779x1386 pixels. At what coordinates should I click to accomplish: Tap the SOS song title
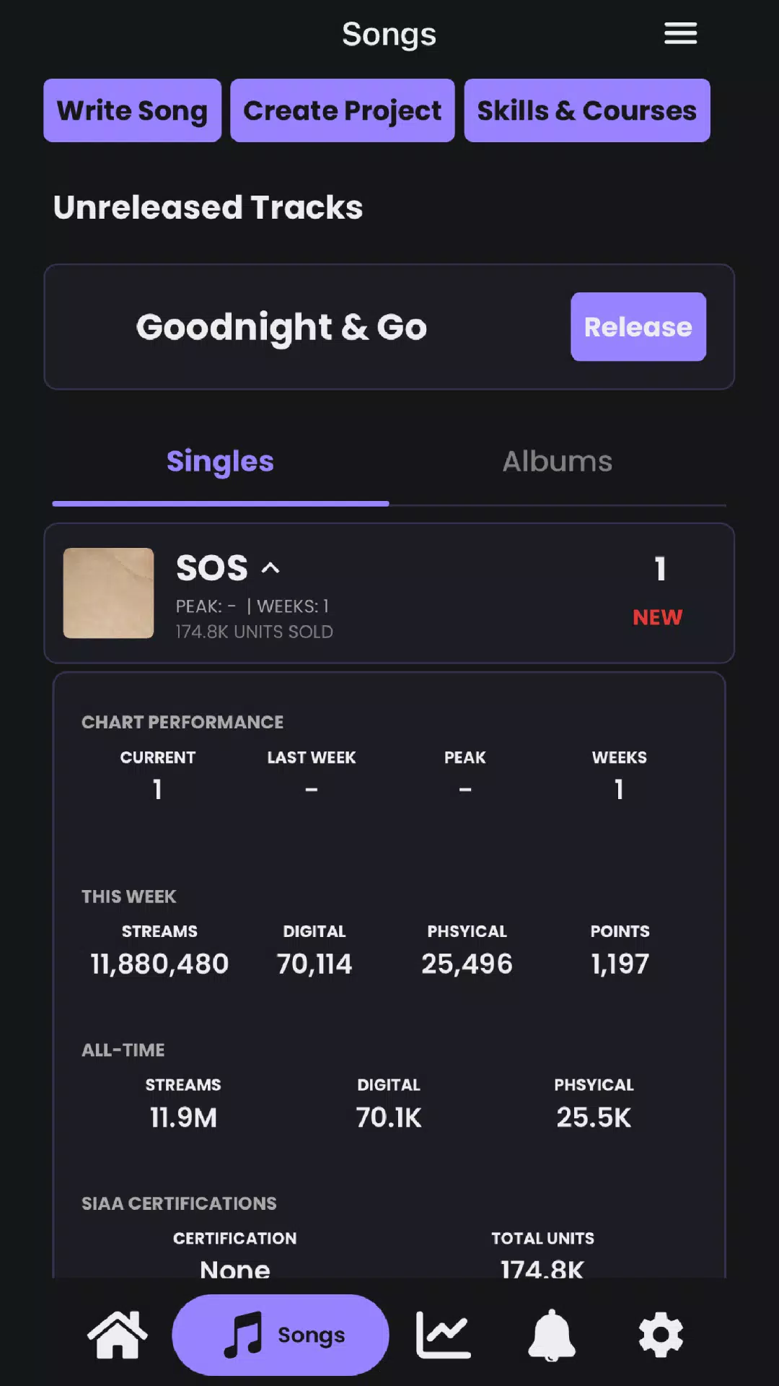tap(211, 568)
